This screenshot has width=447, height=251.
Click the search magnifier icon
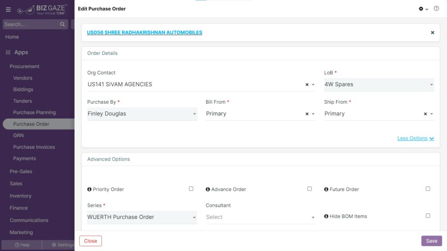(x=62, y=24)
